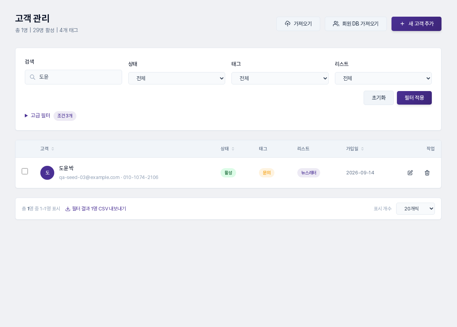This screenshot has height=327, width=457.
Task: Click the 조건 3개 badge
Action: point(65,116)
